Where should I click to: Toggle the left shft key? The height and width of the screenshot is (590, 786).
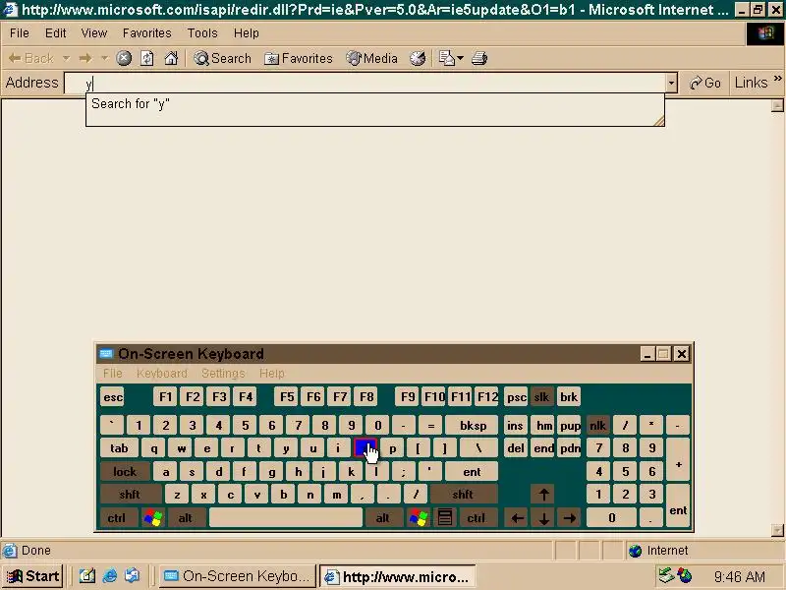coord(130,495)
